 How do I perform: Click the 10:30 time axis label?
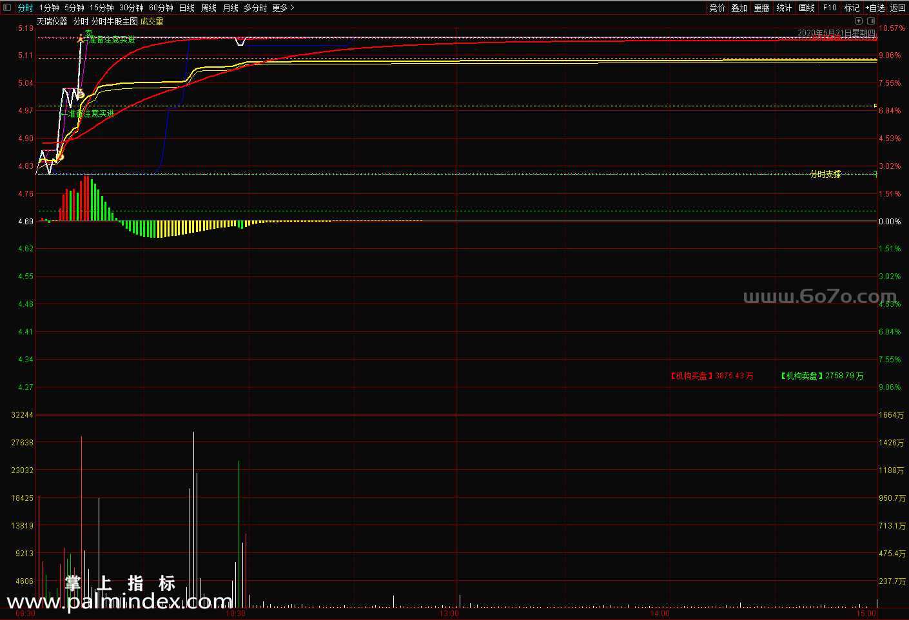click(235, 613)
